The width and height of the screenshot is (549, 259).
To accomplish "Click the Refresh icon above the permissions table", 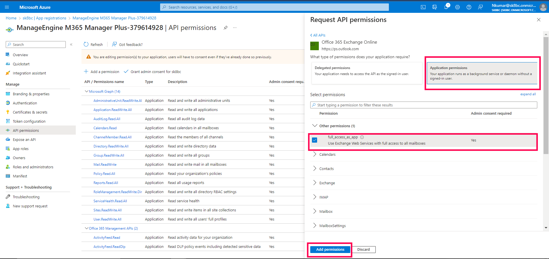I will click(86, 44).
